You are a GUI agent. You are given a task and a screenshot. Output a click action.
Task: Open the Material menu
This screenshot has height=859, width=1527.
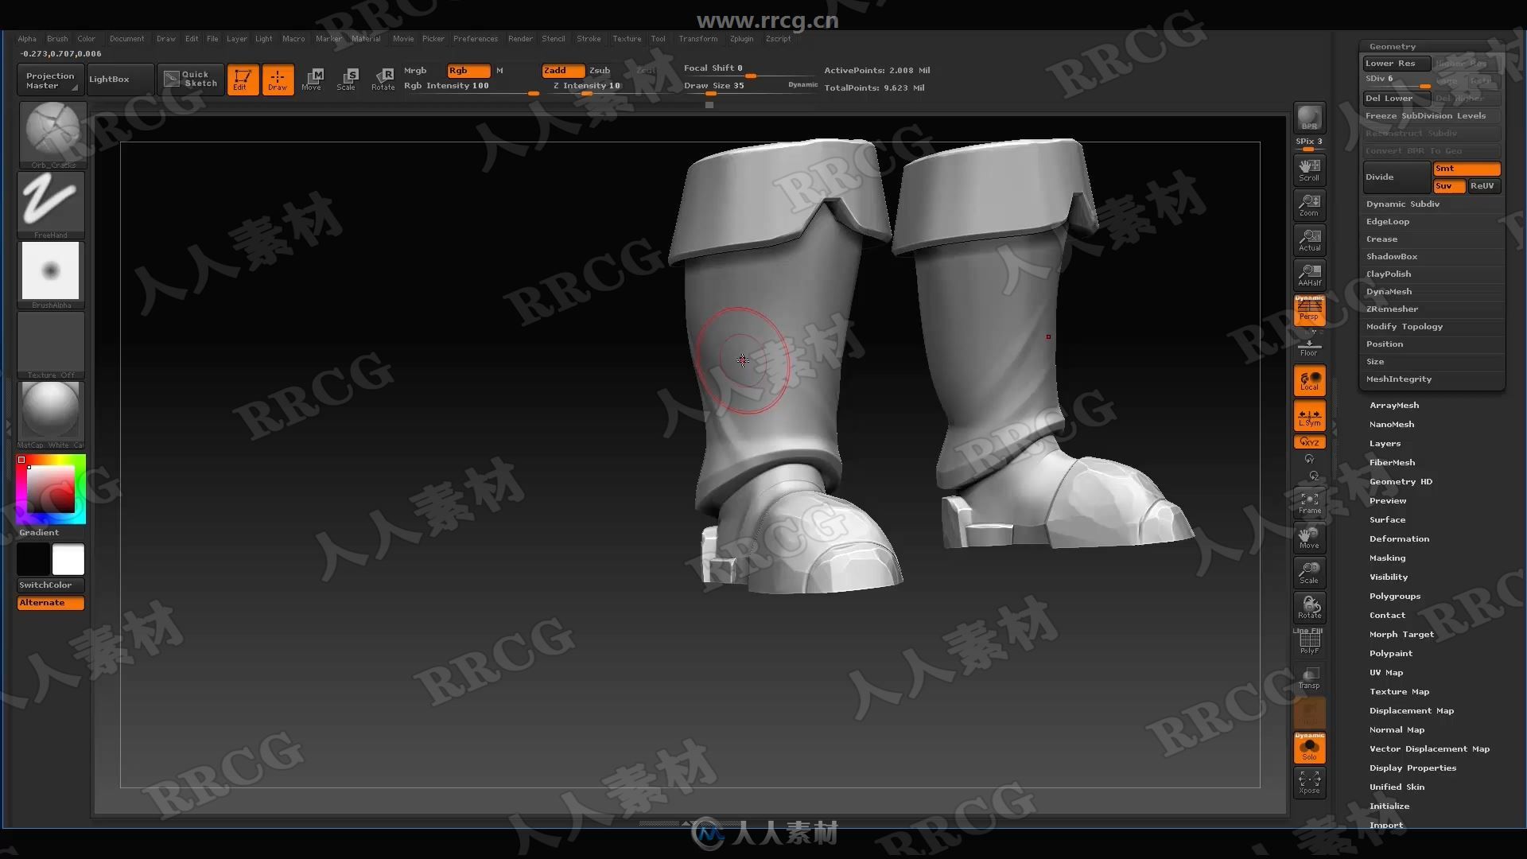coord(363,39)
